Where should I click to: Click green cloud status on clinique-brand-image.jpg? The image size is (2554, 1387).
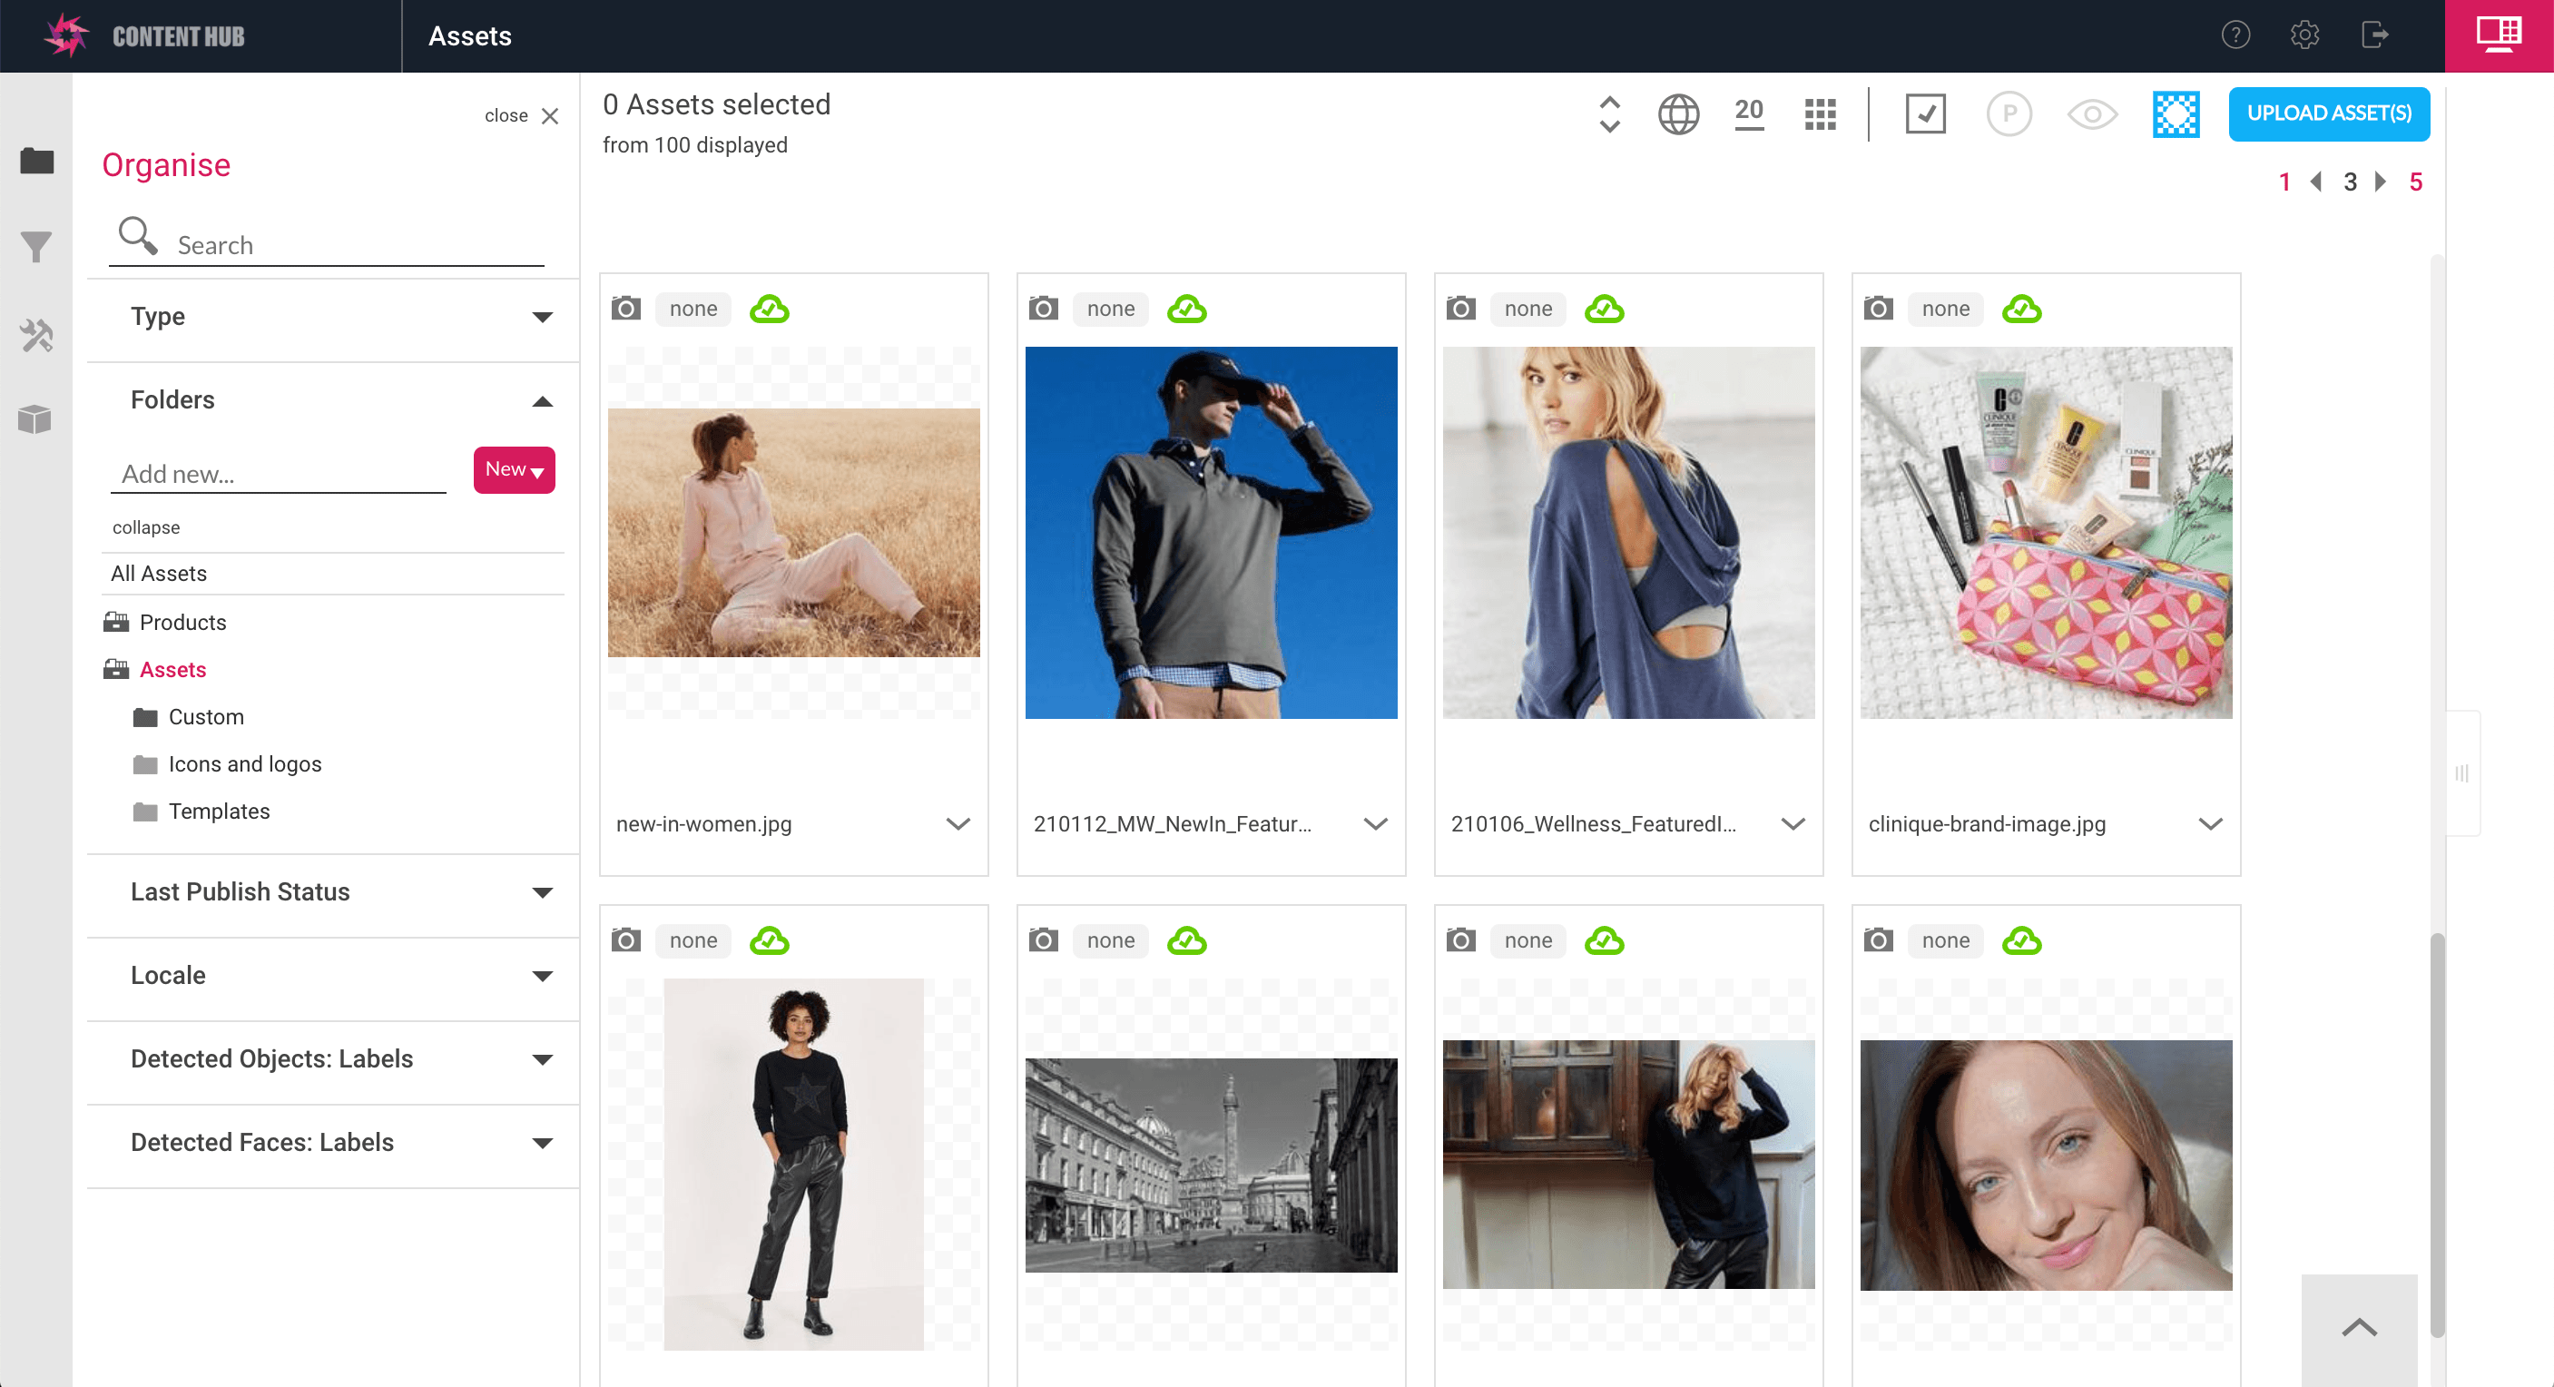point(2020,310)
